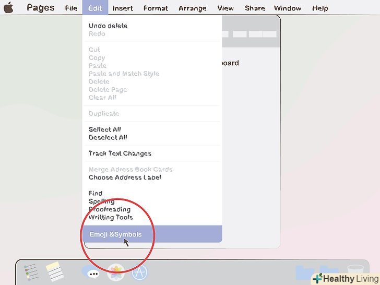Open the Window menu
The image size is (380, 285).
pyautogui.click(x=288, y=8)
